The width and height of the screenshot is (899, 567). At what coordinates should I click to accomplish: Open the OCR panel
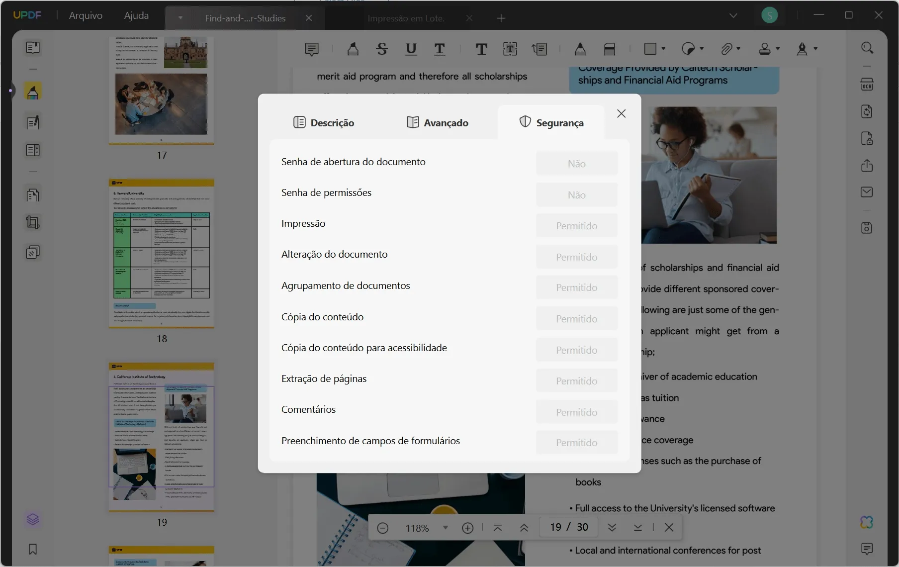(x=867, y=84)
